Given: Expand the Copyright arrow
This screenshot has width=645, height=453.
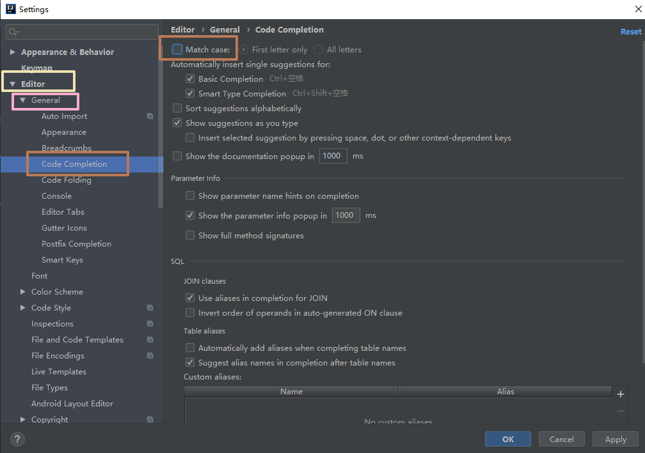Looking at the screenshot, I should click(x=22, y=419).
